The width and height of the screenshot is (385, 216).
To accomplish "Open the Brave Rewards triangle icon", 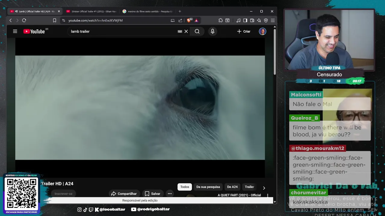I will point(196,20).
